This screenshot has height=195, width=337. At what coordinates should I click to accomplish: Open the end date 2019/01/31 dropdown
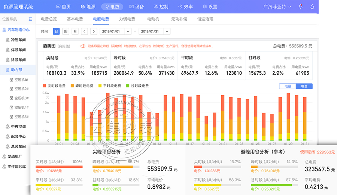click(167, 32)
